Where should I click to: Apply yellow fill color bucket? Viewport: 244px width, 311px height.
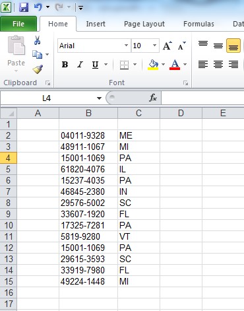153,65
